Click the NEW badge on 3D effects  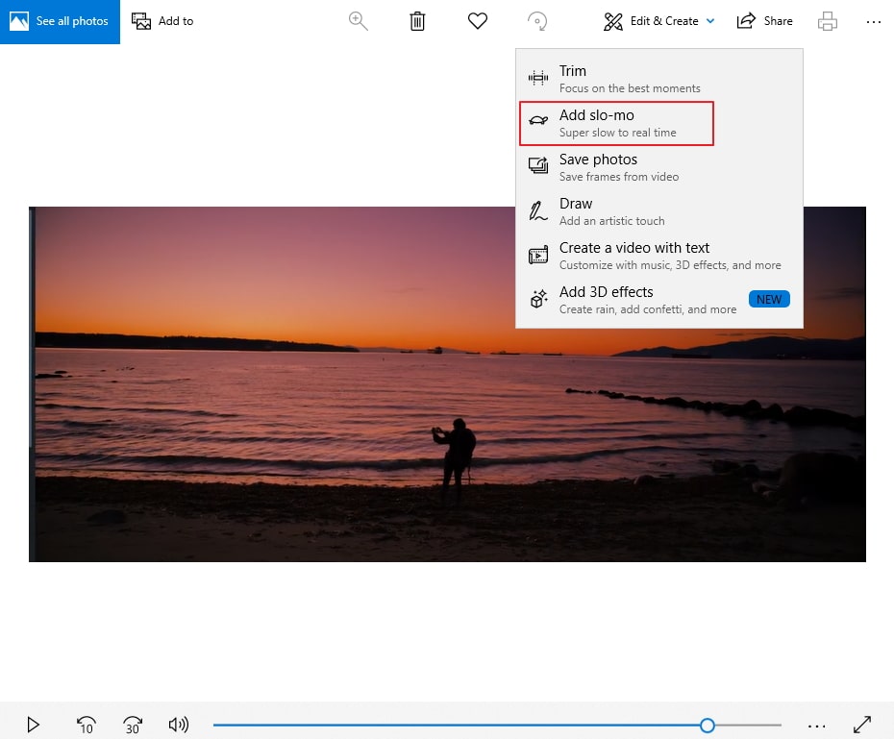769,299
